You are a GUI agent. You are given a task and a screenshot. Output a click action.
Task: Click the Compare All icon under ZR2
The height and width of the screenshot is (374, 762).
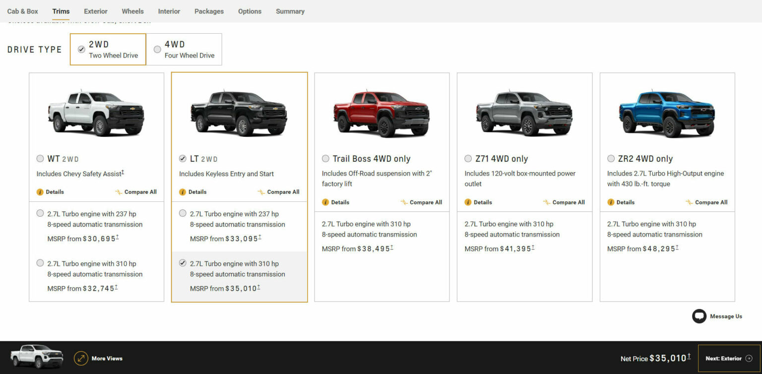click(706, 202)
